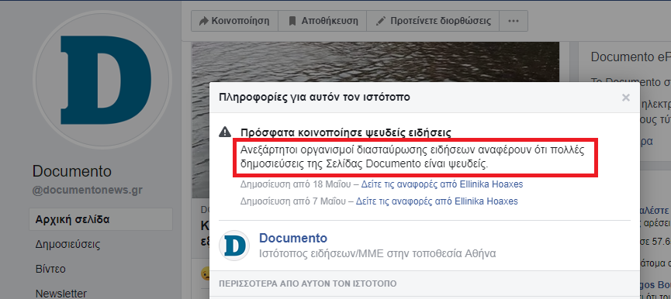671x299 pixels.
Task: Click the Κοινοποίηση share button
Action: point(234,21)
